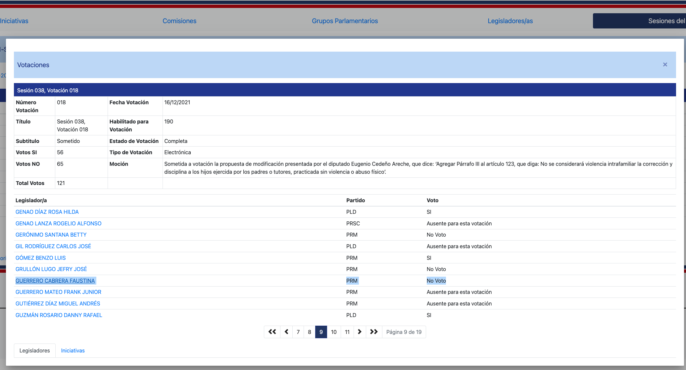
Task: Go to next page arrow
Action: 360,332
